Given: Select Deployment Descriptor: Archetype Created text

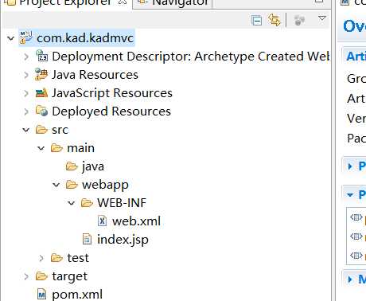Looking at the screenshot, I should coord(190,57).
